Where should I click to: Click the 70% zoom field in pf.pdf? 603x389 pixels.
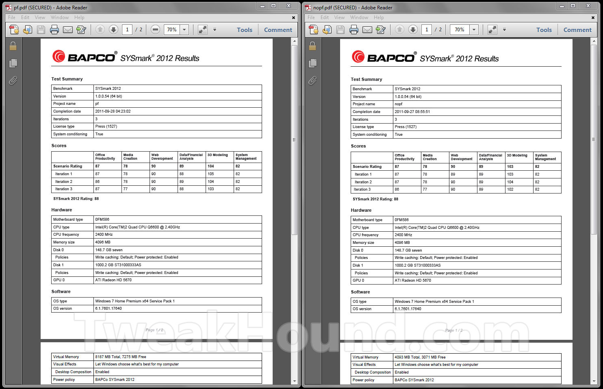point(172,30)
